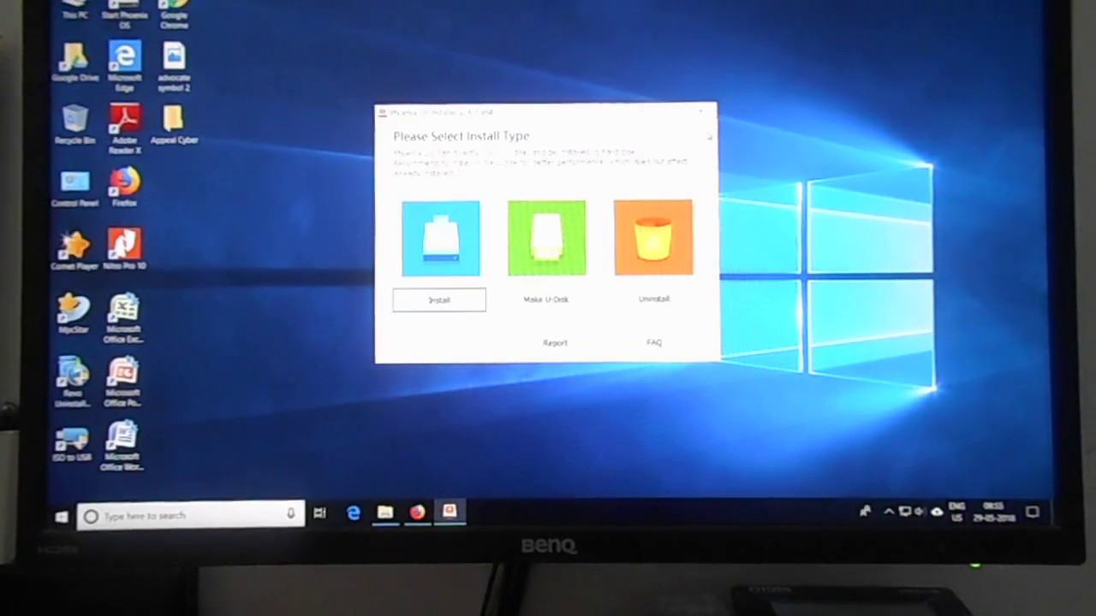Screen dimensions: 1096x616
Task: Open Revo Uninstaller desktop shortcut
Action: [x=73, y=383]
